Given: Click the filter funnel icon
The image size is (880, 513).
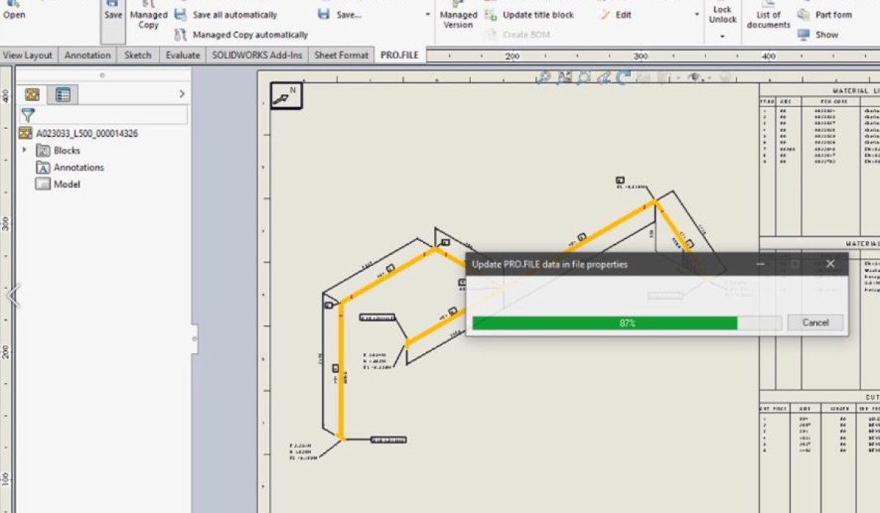Looking at the screenshot, I should [x=28, y=115].
